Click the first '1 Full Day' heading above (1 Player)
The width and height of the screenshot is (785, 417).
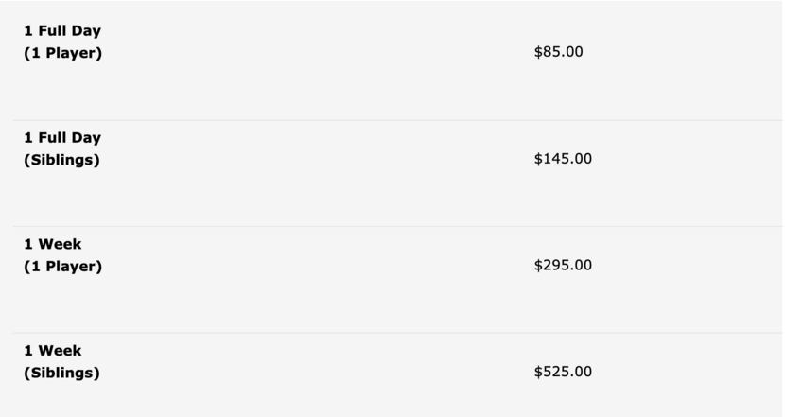[x=62, y=31]
